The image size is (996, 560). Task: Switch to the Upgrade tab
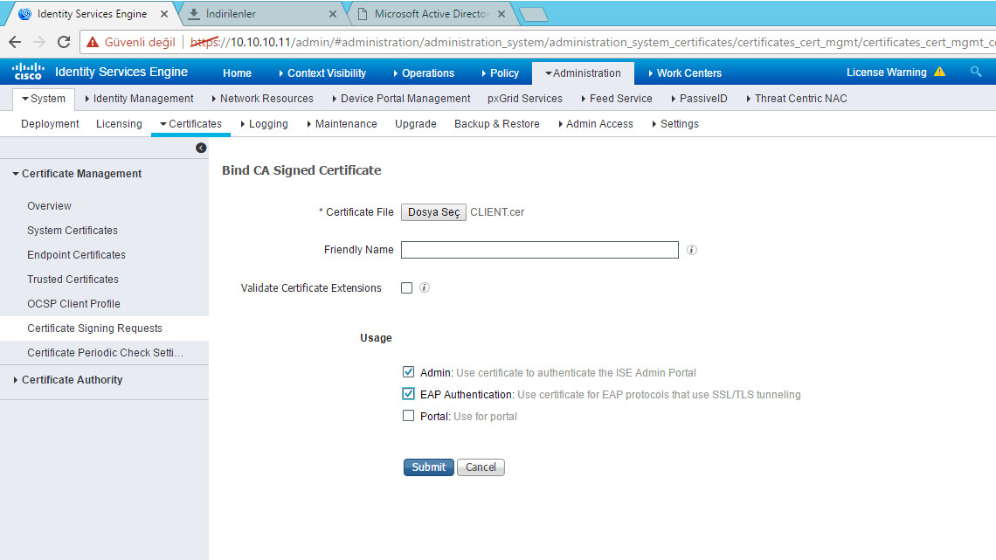[415, 124]
